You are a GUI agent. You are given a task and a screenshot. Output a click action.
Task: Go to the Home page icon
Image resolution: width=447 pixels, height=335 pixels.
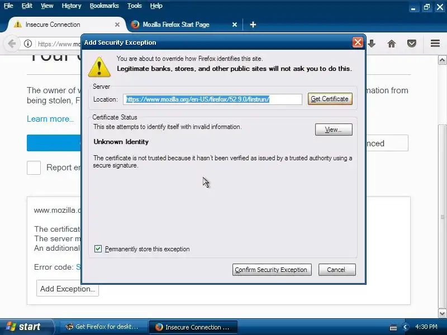click(392, 44)
